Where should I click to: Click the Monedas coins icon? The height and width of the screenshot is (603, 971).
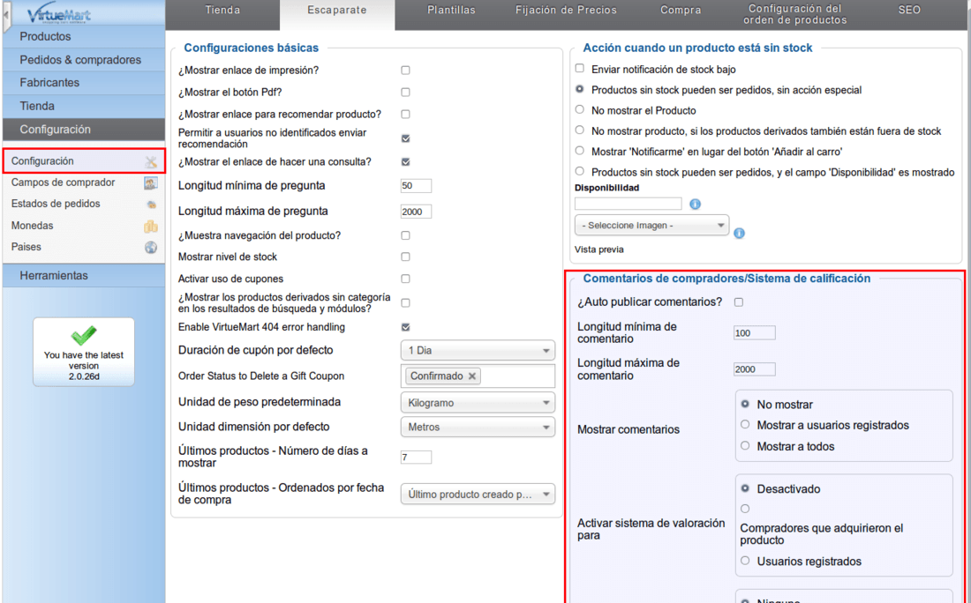(150, 227)
